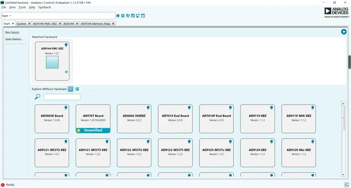
Task: Click the yellow dot on the Unverified banner
Action: tap(79, 130)
